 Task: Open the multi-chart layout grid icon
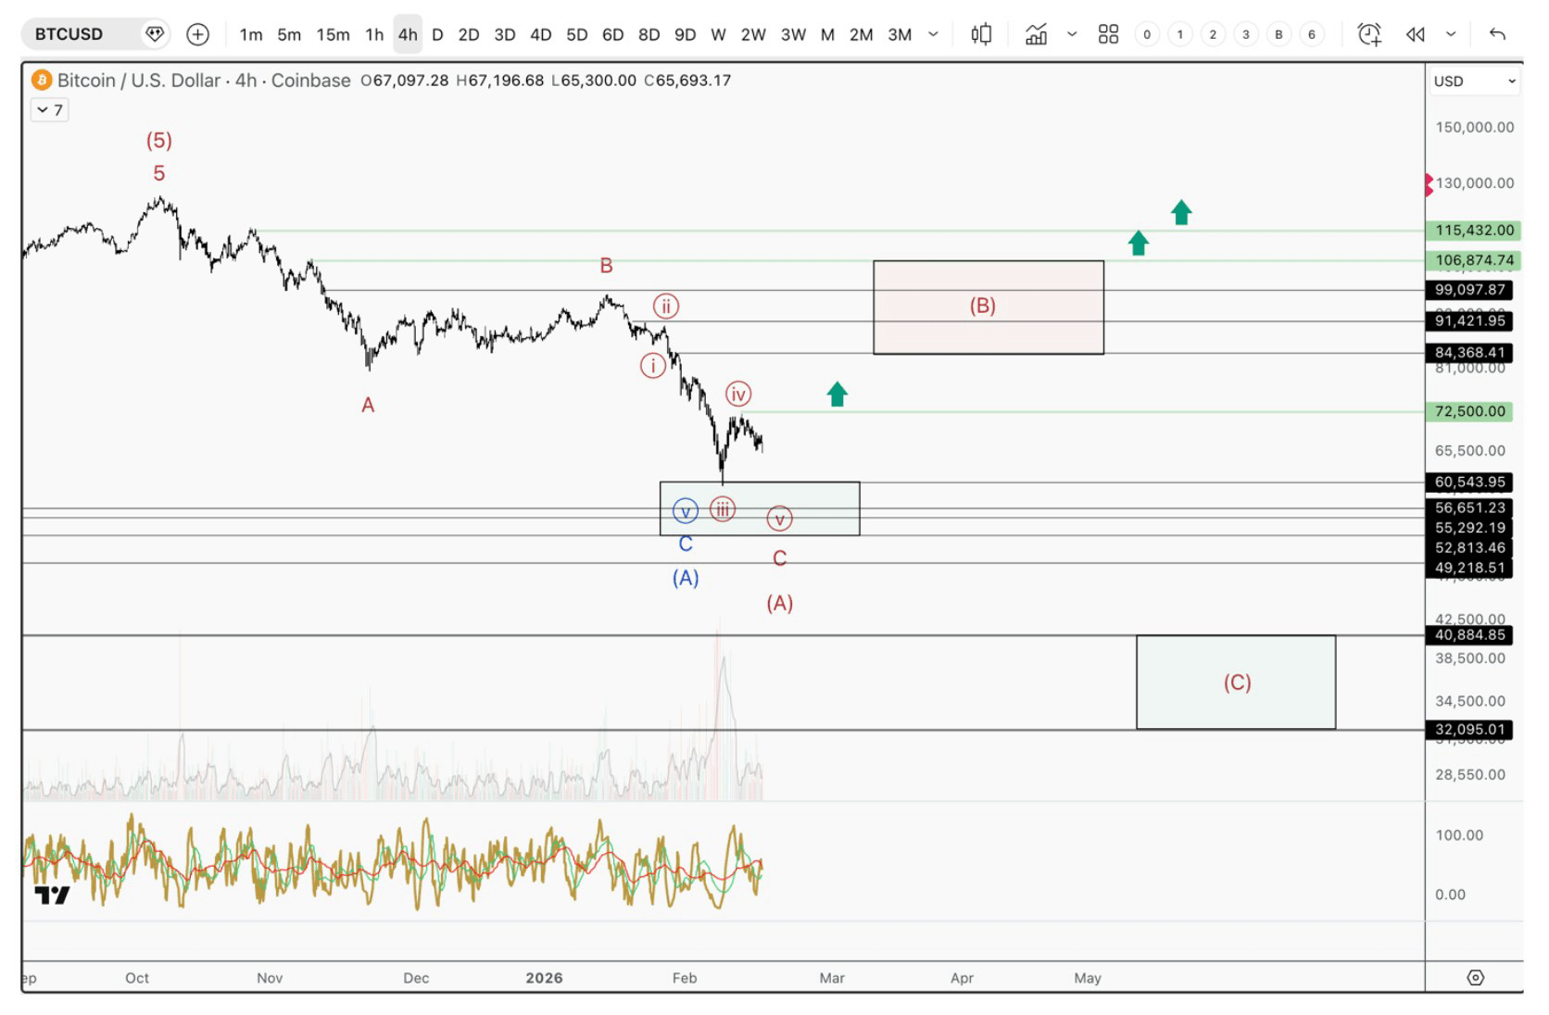(x=1108, y=34)
